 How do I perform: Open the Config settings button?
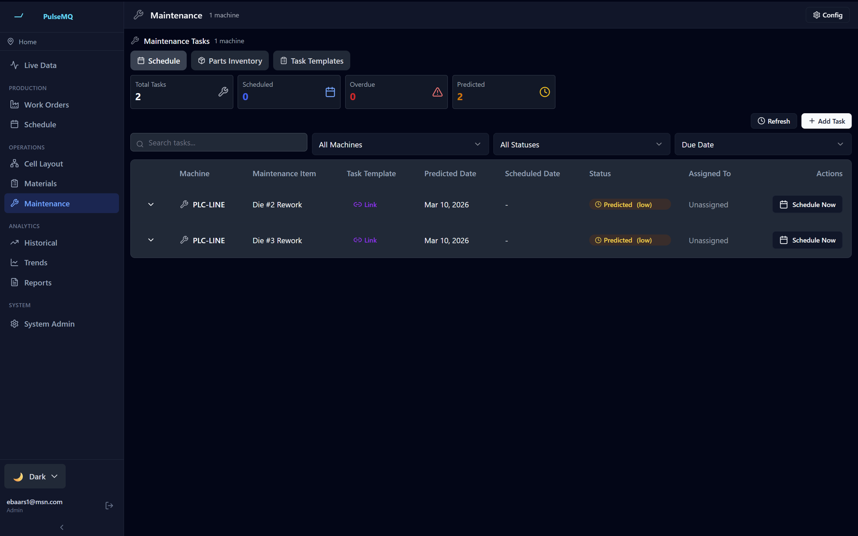coord(828,15)
